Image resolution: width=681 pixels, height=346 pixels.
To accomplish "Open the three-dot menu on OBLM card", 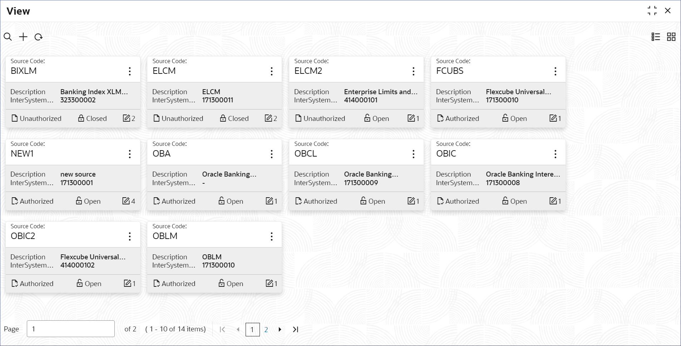I will [272, 236].
